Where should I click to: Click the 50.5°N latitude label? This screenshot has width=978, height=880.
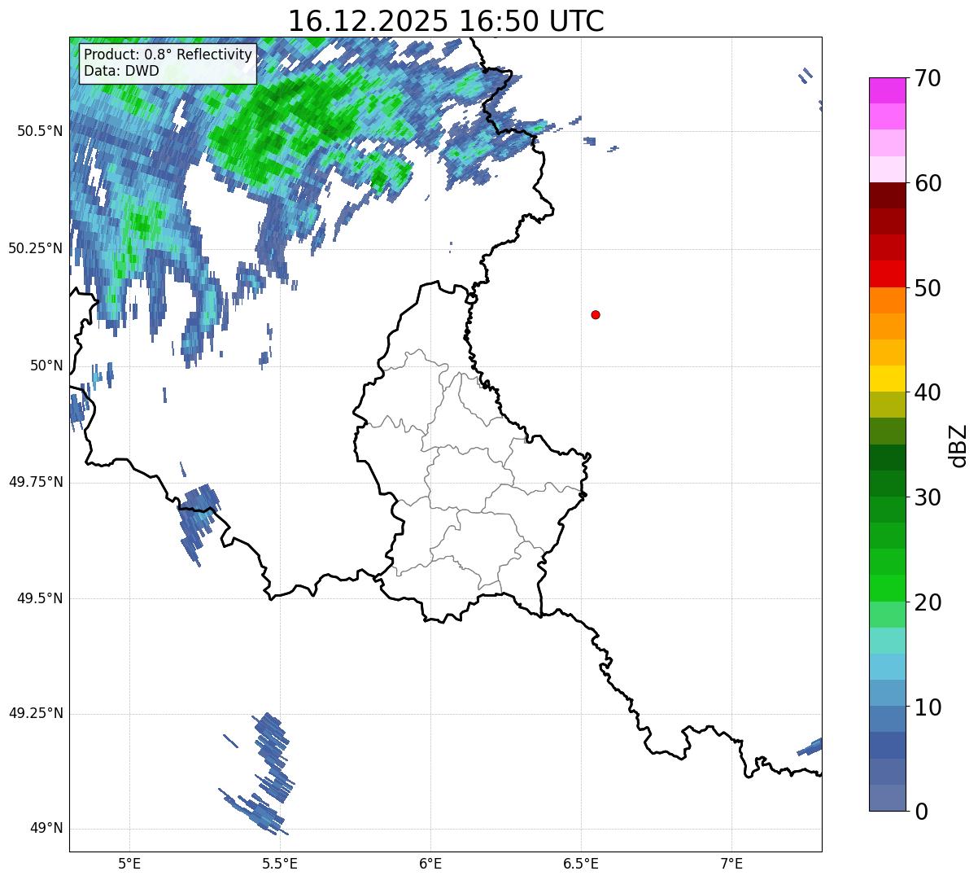(x=40, y=131)
